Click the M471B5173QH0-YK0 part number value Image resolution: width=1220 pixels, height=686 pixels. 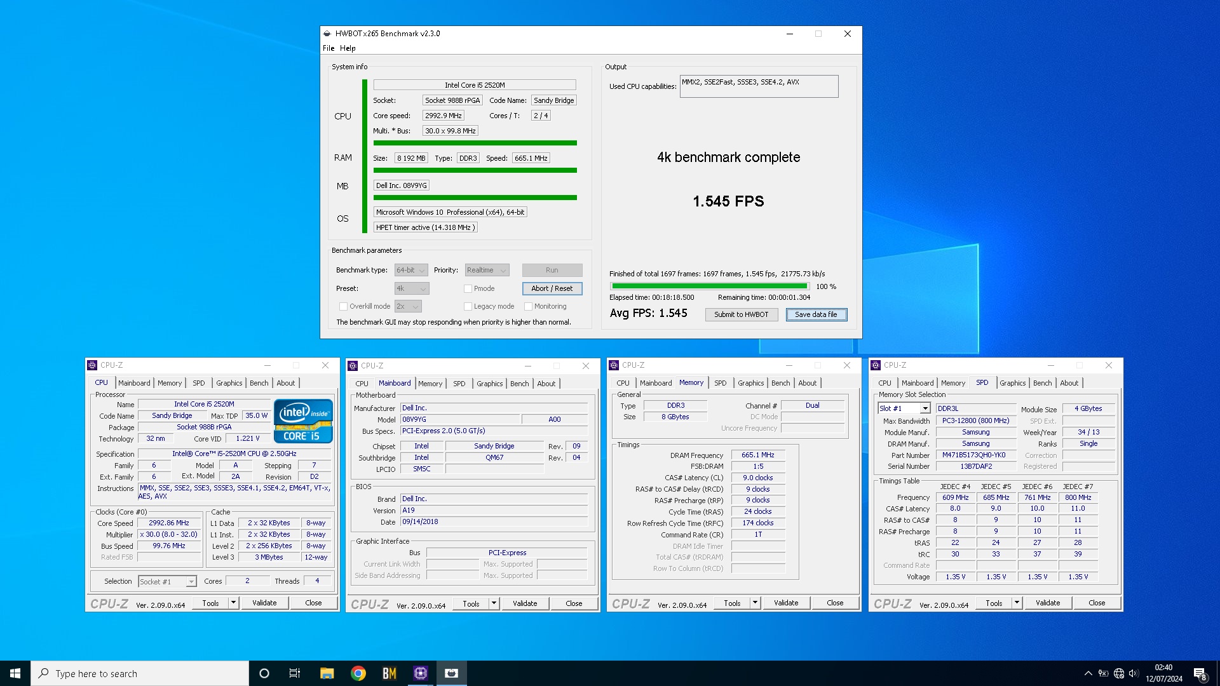(x=975, y=455)
